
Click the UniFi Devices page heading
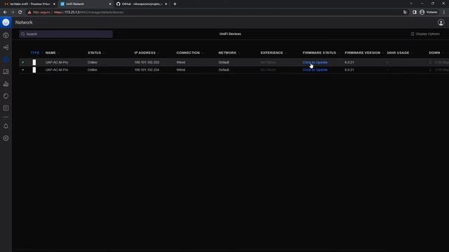[x=230, y=34]
